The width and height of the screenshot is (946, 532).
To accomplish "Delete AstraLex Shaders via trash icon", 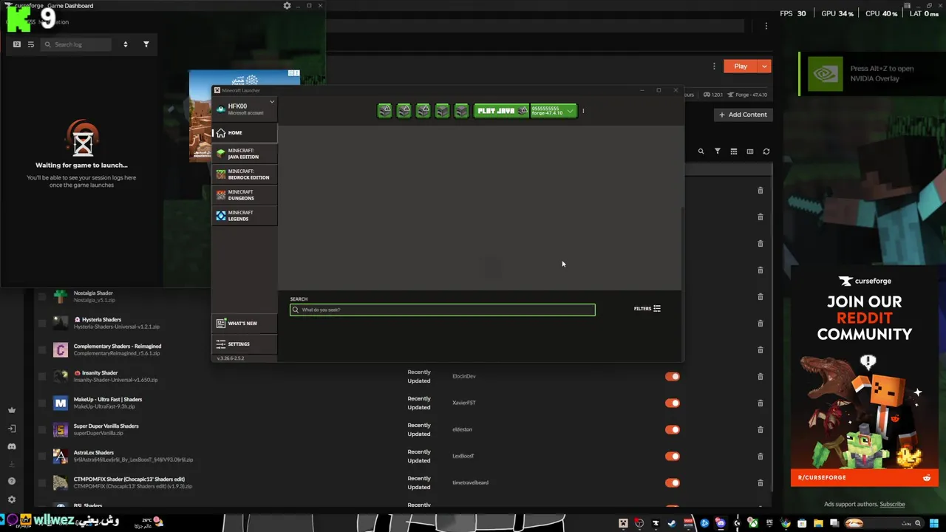I will pos(760,457).
